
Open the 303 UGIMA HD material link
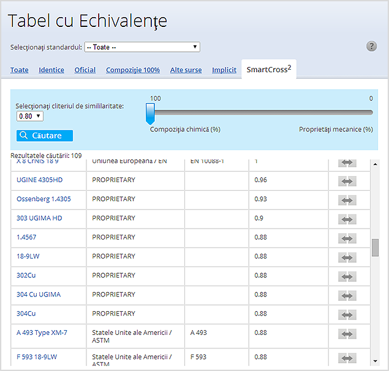(x=39, y=218)
